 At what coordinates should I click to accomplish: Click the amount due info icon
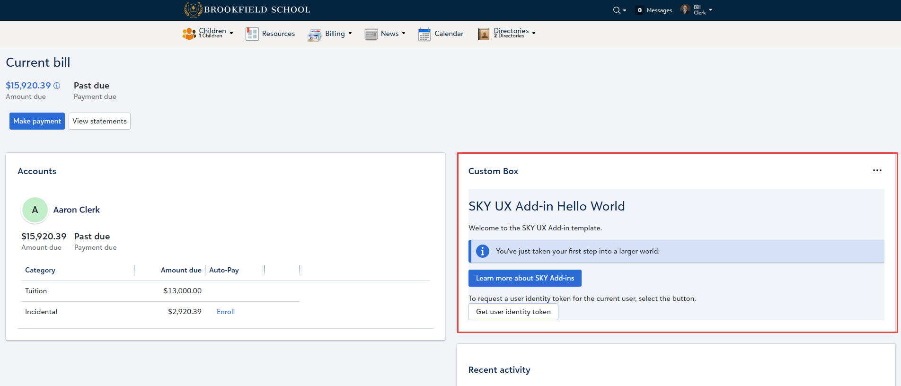point(57,86)
